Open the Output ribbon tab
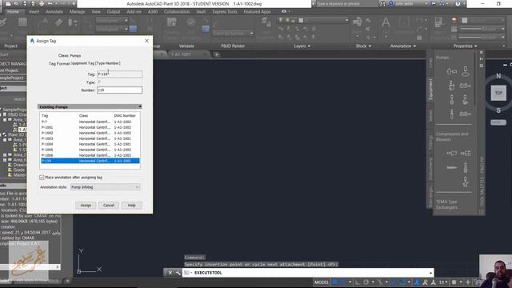 click(114, 11)
